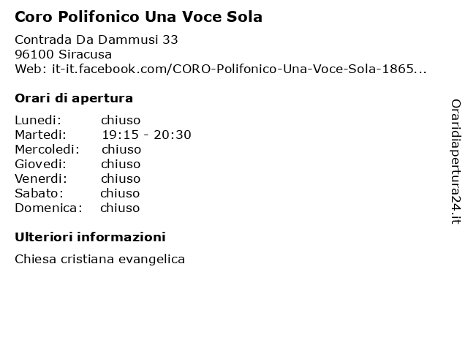Screen dimensions: 468x351
Task: Click the Giovedì day label
Action: coord(41,164)
